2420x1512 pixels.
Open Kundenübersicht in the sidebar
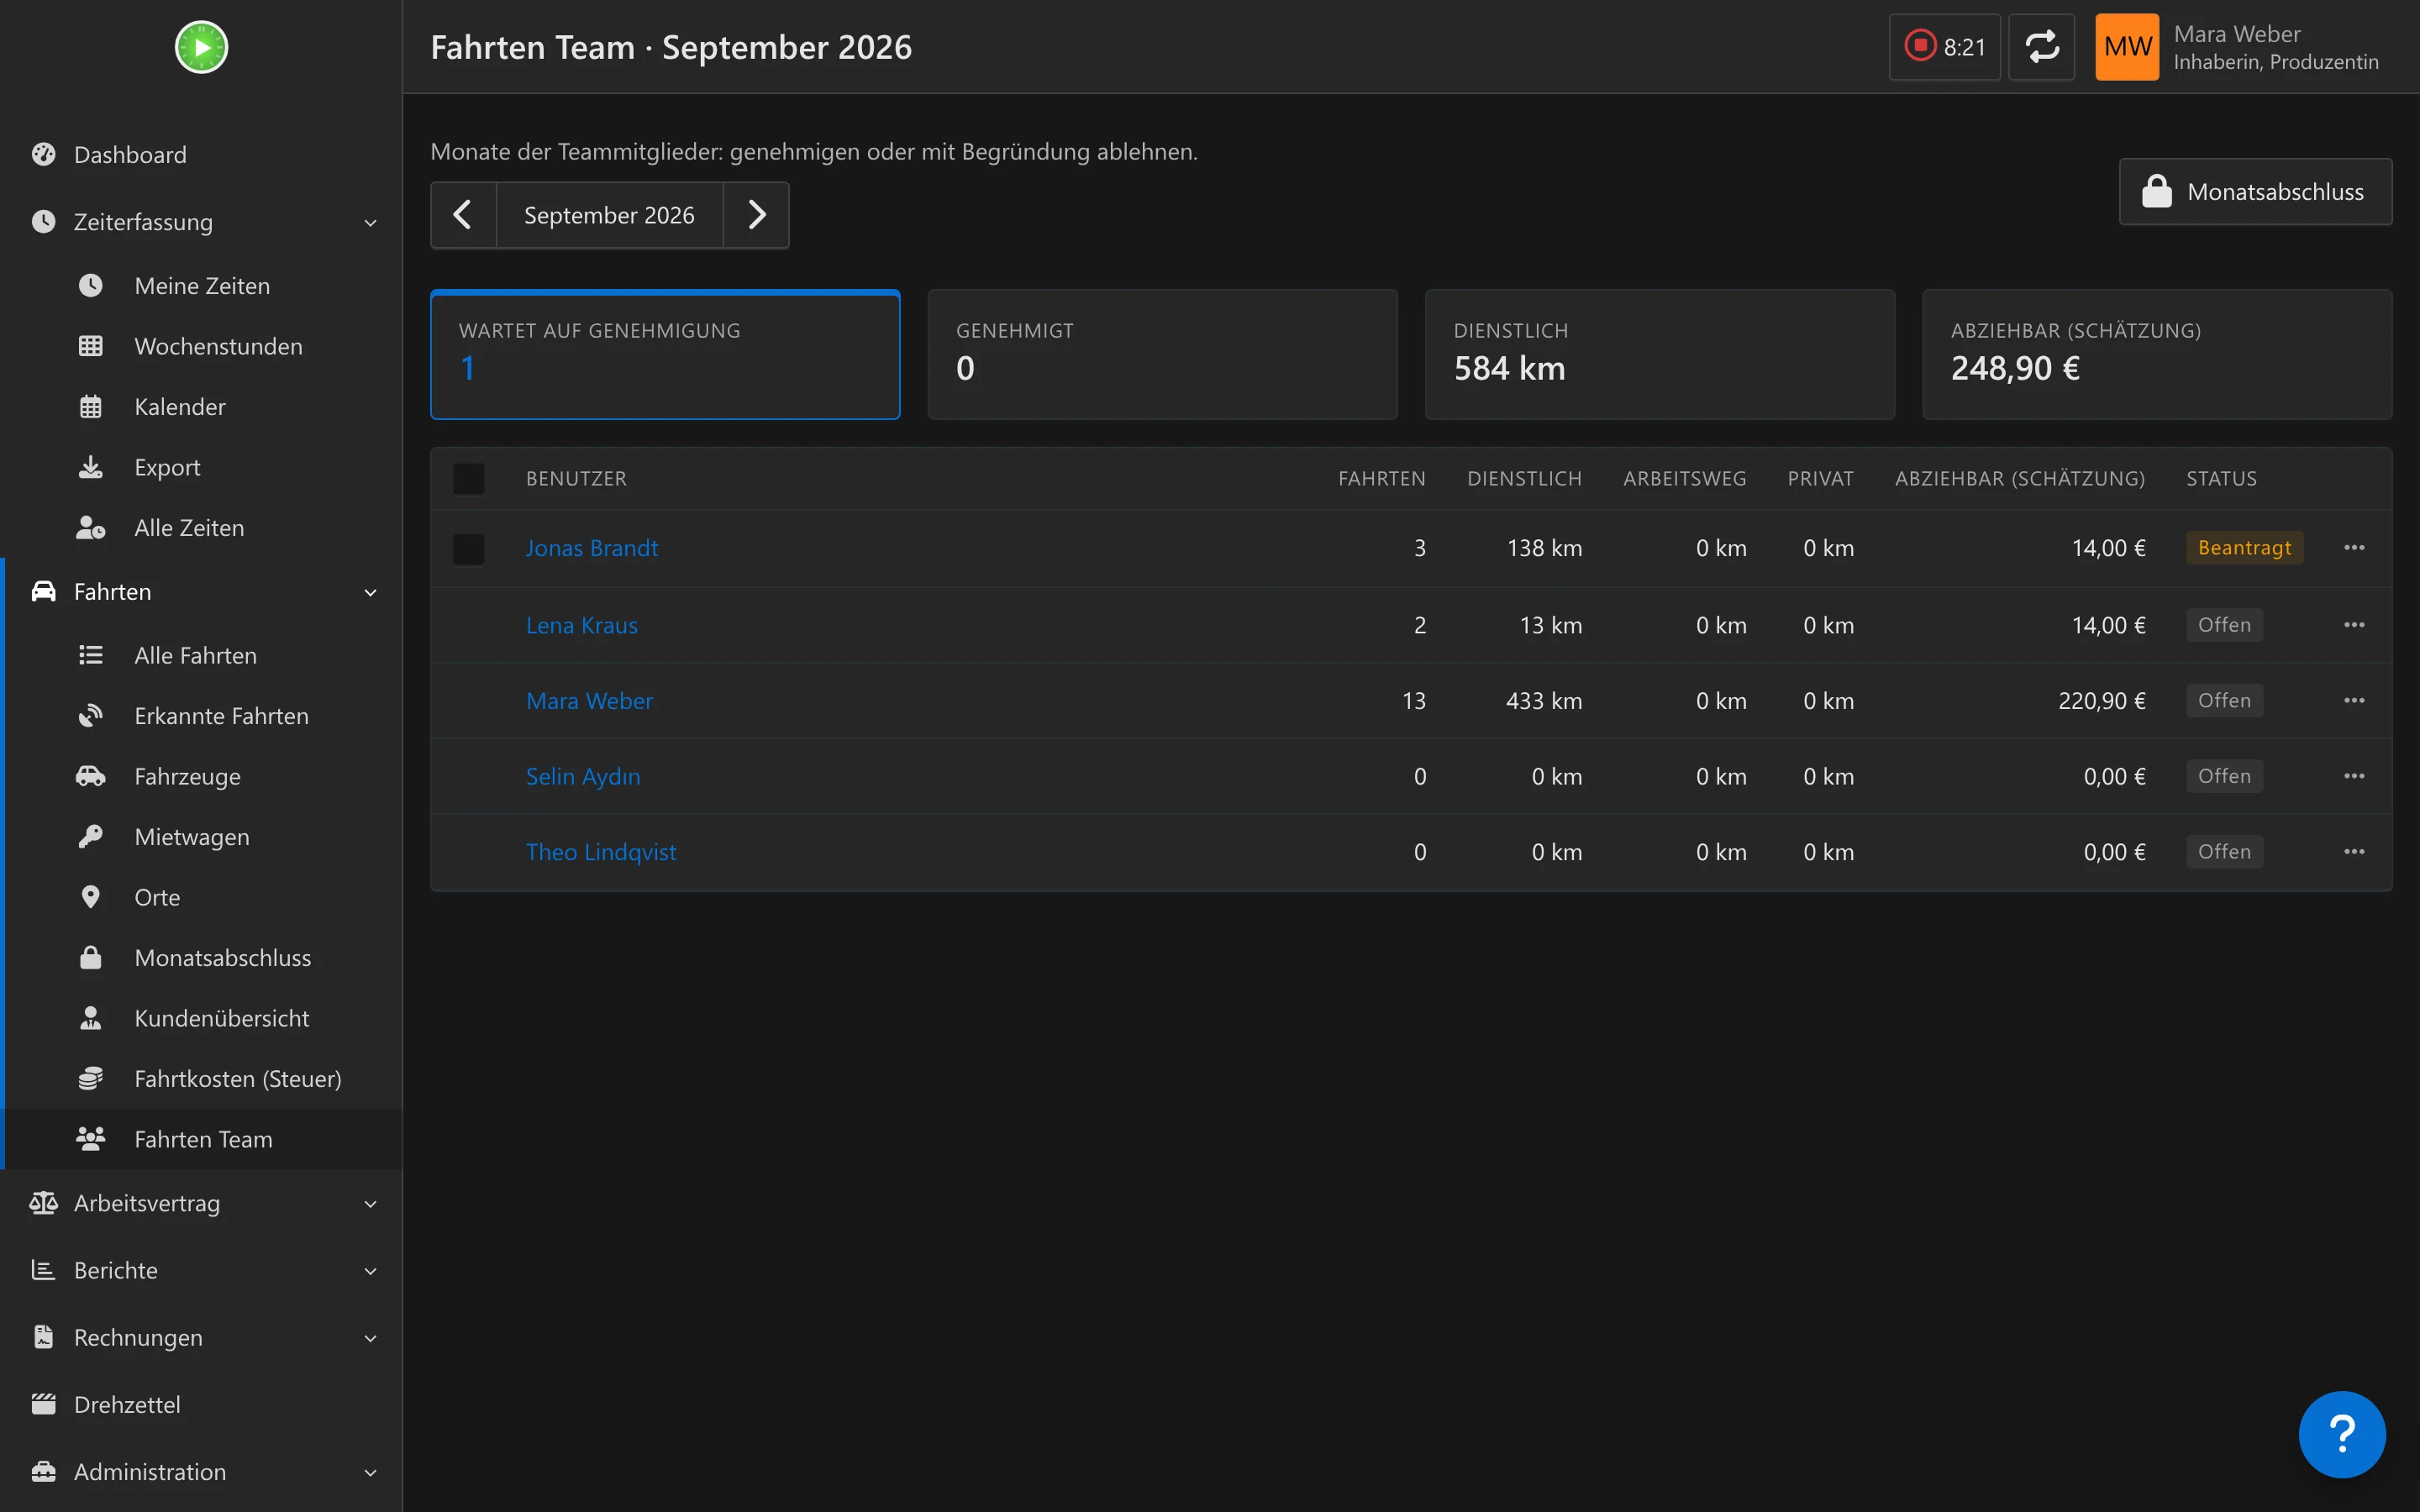tap(201, 1019)
